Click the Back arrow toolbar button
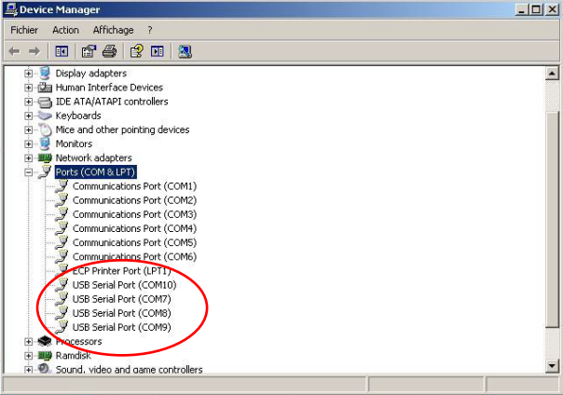Screen dimensions: 563x395 click(15, 51)
